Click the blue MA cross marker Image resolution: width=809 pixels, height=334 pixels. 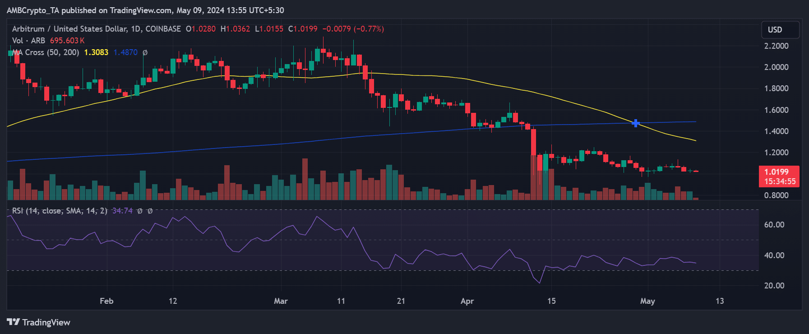(x=636, y=123)
